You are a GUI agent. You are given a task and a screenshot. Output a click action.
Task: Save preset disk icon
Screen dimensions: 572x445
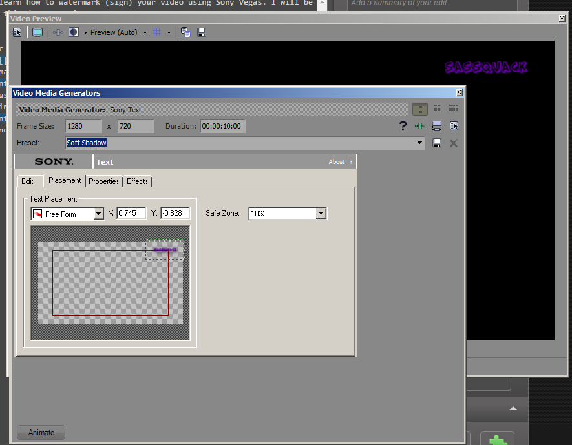(437, 143)
